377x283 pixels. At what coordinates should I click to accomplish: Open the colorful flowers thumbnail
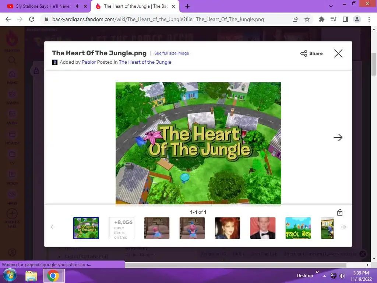click(x=298, y=228)
